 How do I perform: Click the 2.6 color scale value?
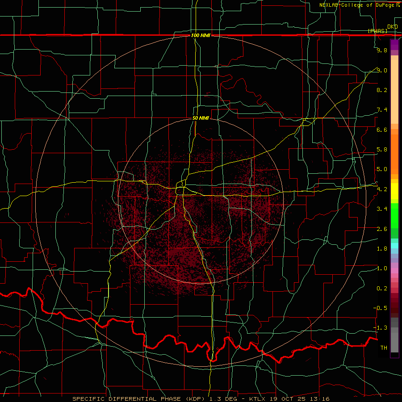(x=382, y=229)
